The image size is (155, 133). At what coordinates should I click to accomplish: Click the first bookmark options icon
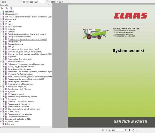pos(2,9)
